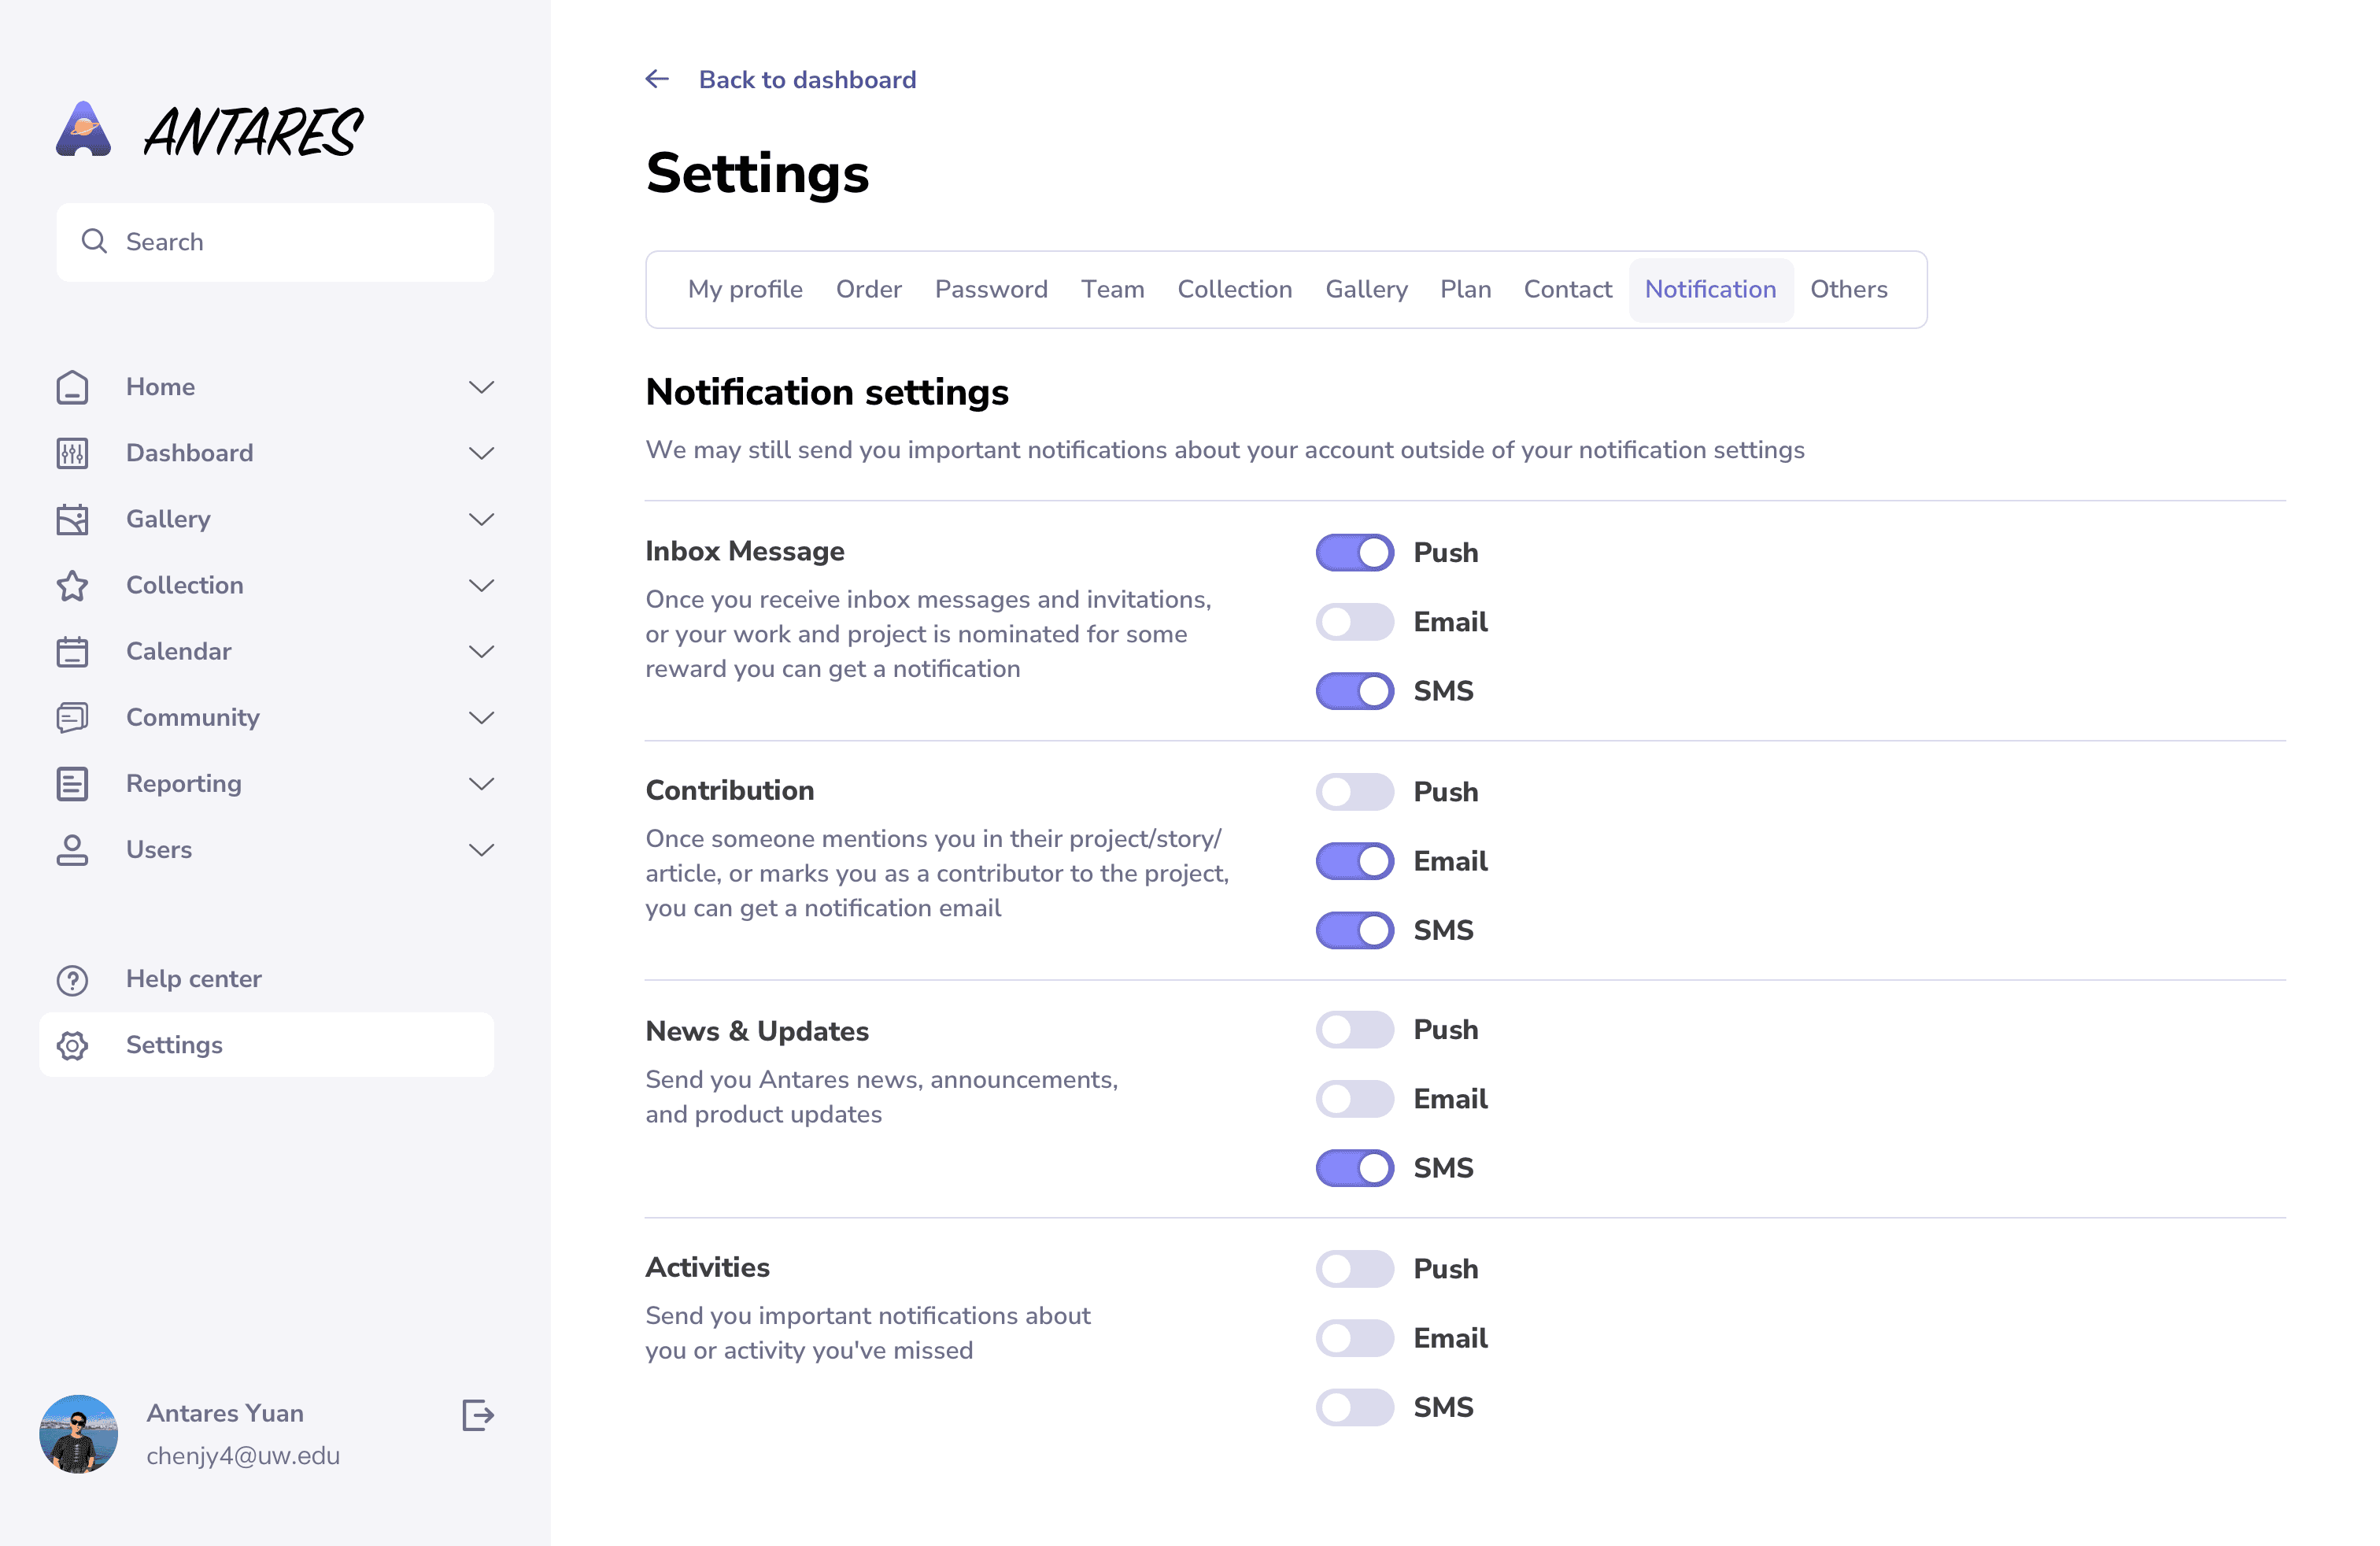Image resolution: width=2380 pixels, height=1546 pixels.
Task: Expand the Reporting section chevron
Action: pos(481,783)
